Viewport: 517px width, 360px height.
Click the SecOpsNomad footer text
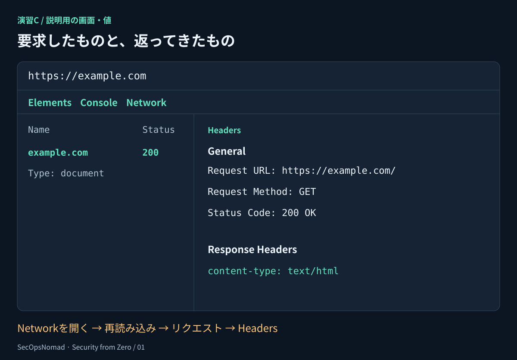pos(81,347)
